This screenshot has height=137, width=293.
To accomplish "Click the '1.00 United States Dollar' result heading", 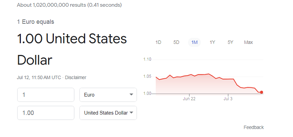I will pos(72,49).
